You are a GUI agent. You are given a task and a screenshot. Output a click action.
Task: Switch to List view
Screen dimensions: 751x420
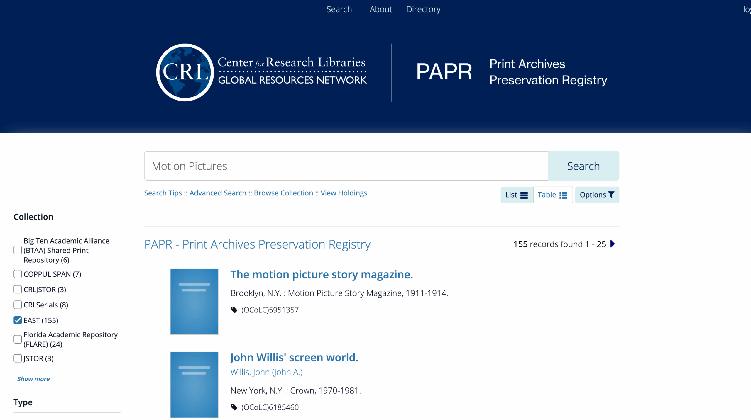(x=516, y=195)
